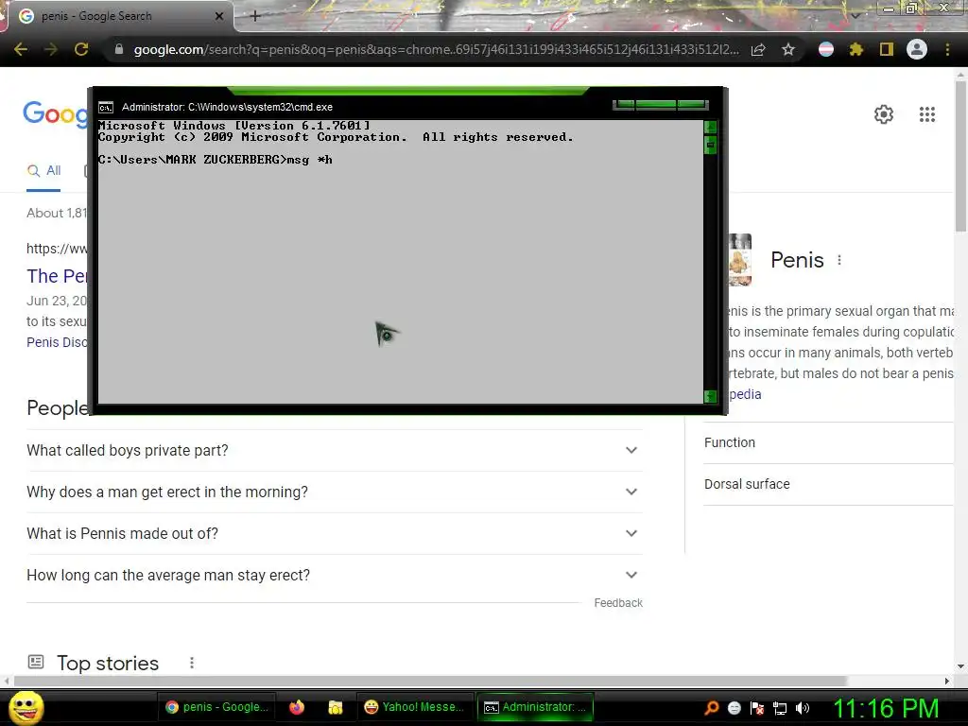Expand 'What is Pennis made out of?'
This screenshot has height=726, width=968.
tap(335, 533)
